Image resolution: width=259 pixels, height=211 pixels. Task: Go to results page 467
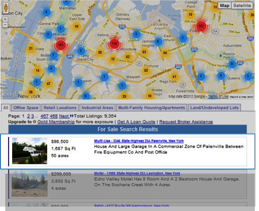[x=44, y=116]
